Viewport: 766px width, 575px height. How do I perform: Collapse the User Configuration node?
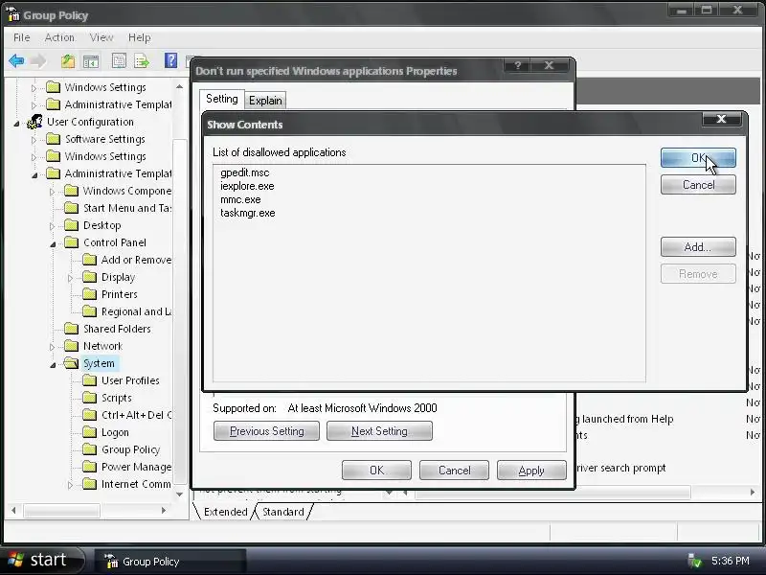pos(16,124)
